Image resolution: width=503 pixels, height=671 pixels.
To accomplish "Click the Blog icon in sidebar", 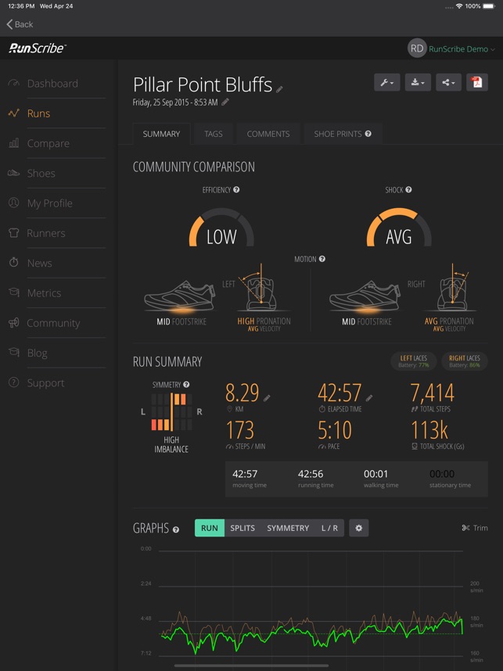I will (x=14, y=352).
